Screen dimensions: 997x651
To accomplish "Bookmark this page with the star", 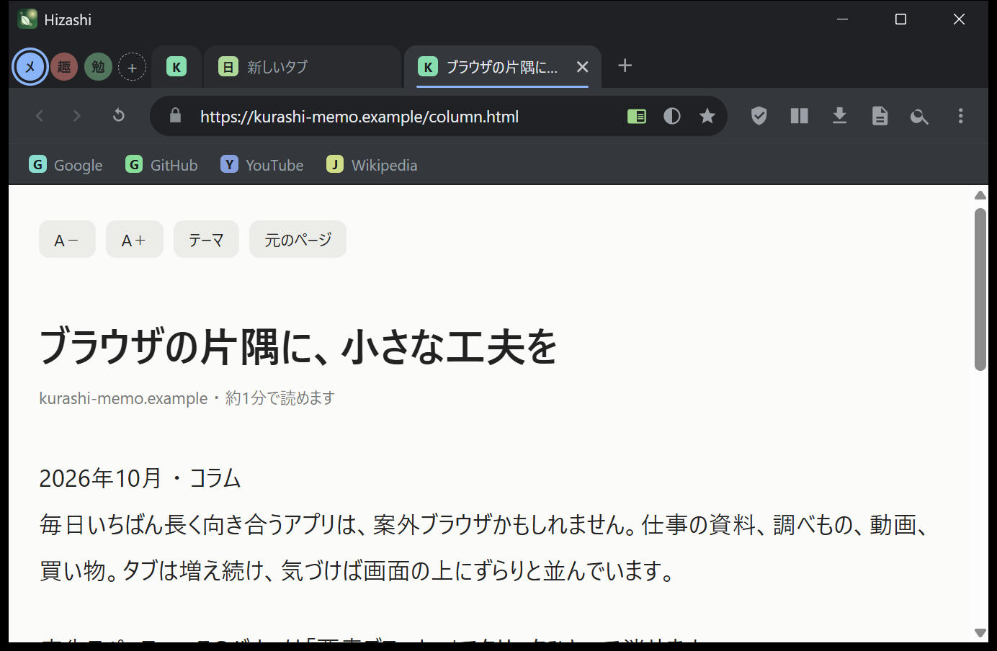I will coord(707,116).
